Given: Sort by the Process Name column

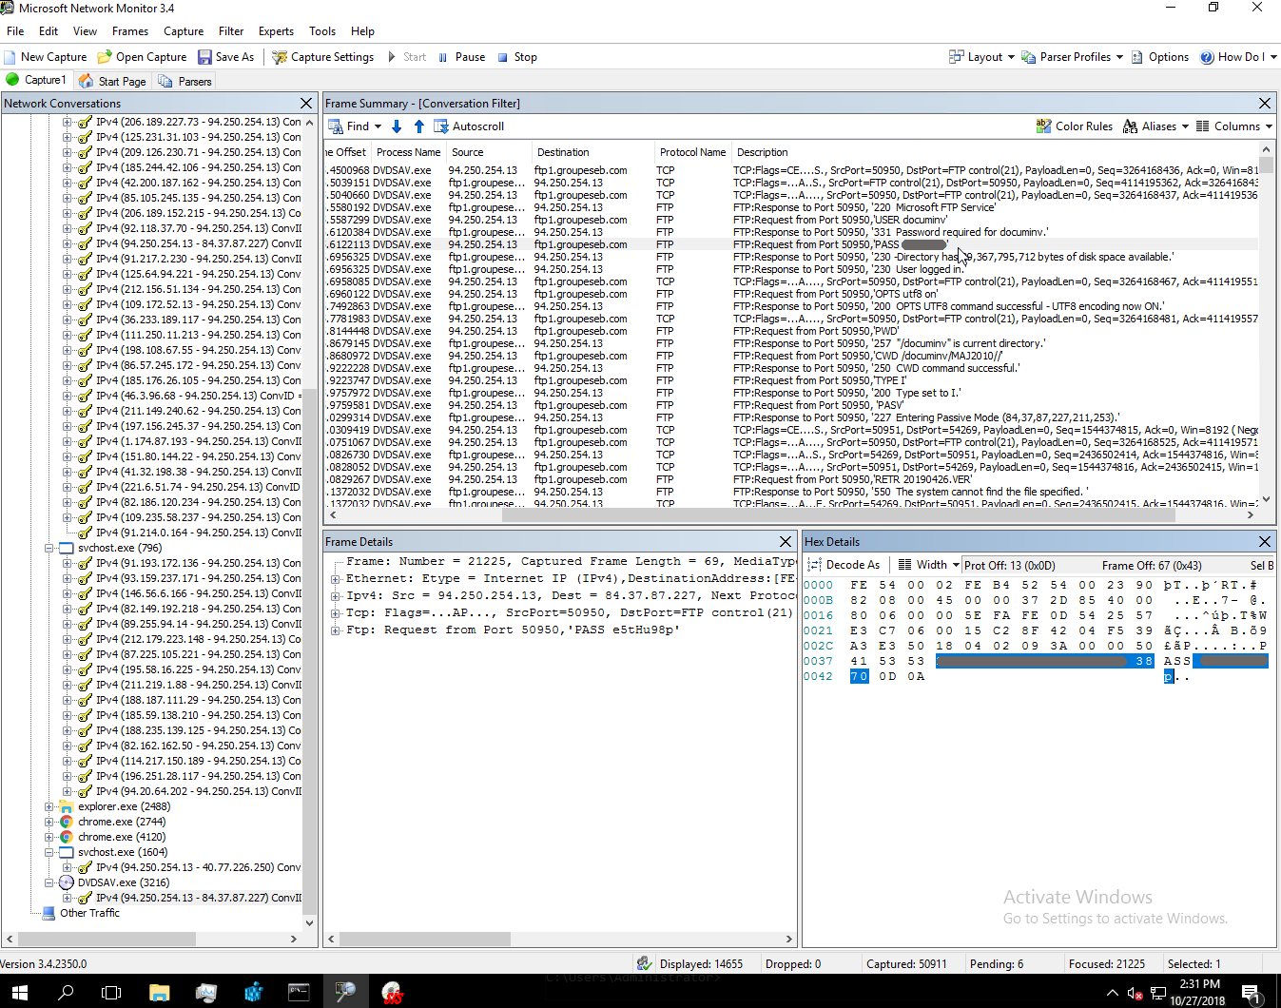Looking at the screenshot, I should point(408,152).
